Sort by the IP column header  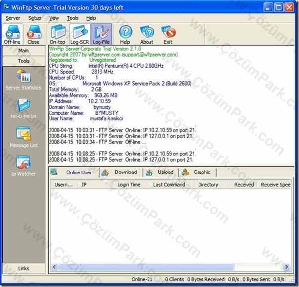pyautogui.click(x=96, y=185)
